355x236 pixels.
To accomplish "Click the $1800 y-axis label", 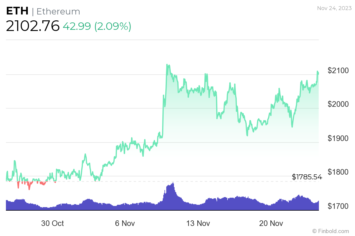I will [x=338, y=172].
